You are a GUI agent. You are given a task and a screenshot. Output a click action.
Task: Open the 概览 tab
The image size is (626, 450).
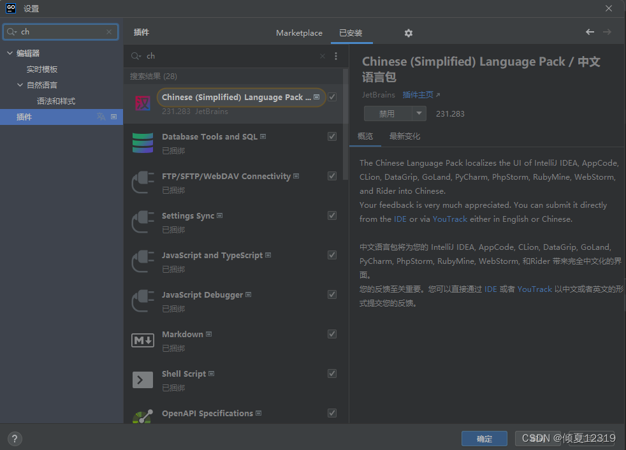[365, 136]
